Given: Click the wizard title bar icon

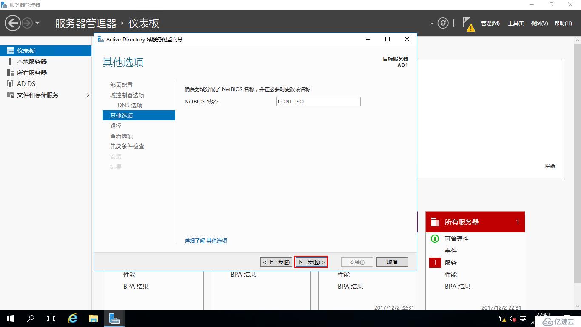Looking at the screenshot, I should click(x=100, y=39).
